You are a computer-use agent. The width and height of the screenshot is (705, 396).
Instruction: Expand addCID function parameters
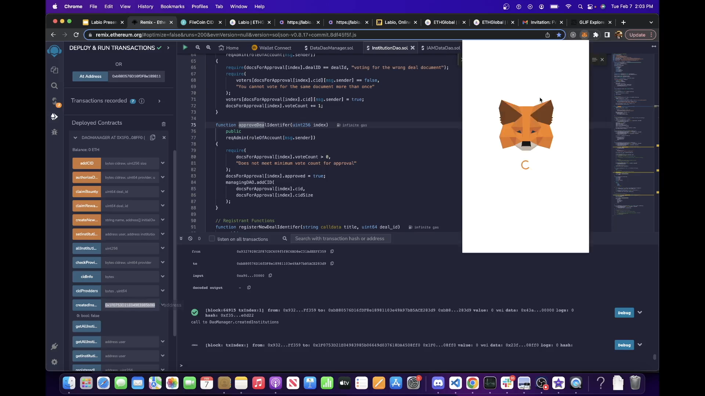[163, 163]
